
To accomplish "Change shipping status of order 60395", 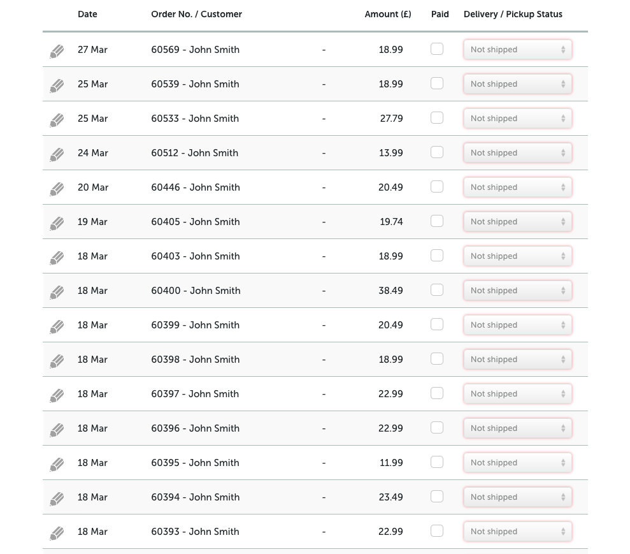I will 517,463.
